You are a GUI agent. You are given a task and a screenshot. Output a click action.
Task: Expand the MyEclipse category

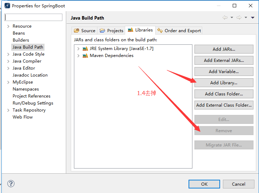(8, 82)
